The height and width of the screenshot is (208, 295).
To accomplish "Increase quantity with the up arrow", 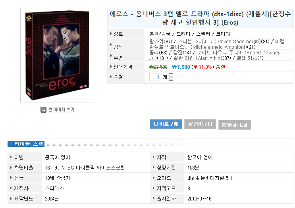I will click(x=171, y=75).
